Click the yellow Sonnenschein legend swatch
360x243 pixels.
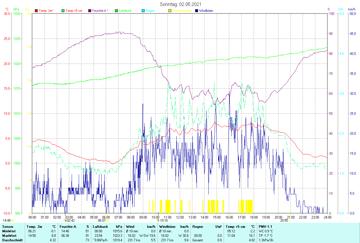170,11
